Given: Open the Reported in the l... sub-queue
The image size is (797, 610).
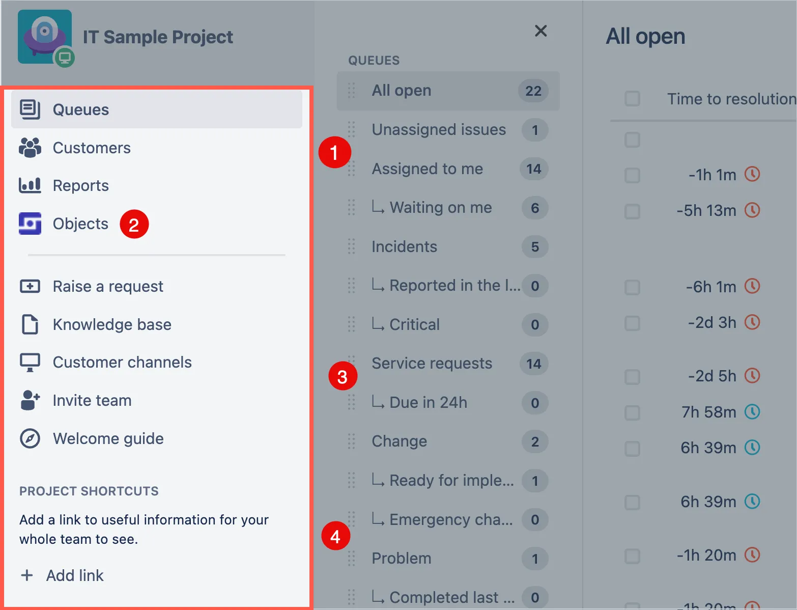Looking at the screenshot, I should pyautogui.click(x=448, y=286).
